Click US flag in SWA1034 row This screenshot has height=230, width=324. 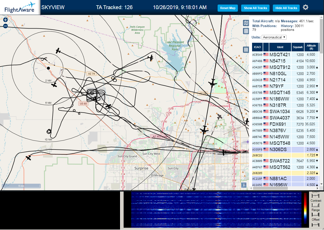click(x=266, y=111)
